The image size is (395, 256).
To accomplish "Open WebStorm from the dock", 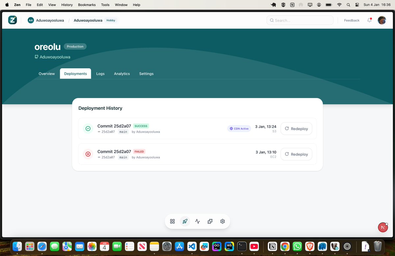I will pos(229,246).
